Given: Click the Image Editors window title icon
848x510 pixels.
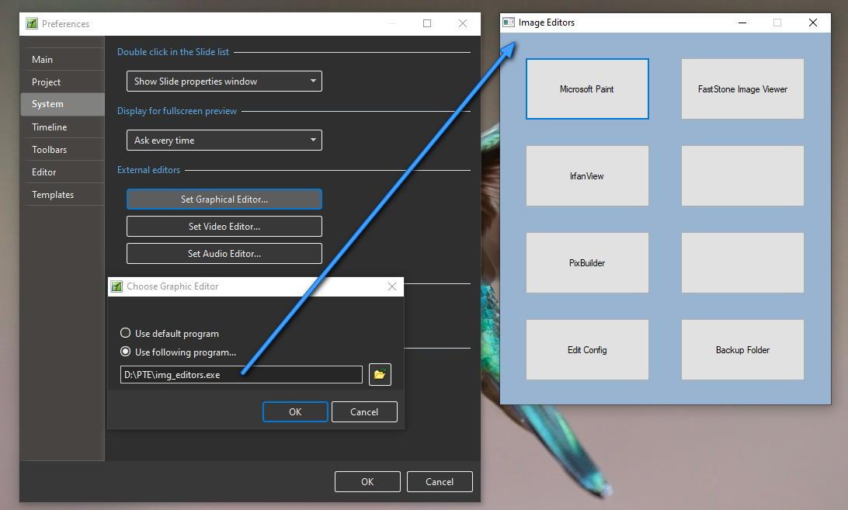Looking at the screenshot, I should coord(509,23).
